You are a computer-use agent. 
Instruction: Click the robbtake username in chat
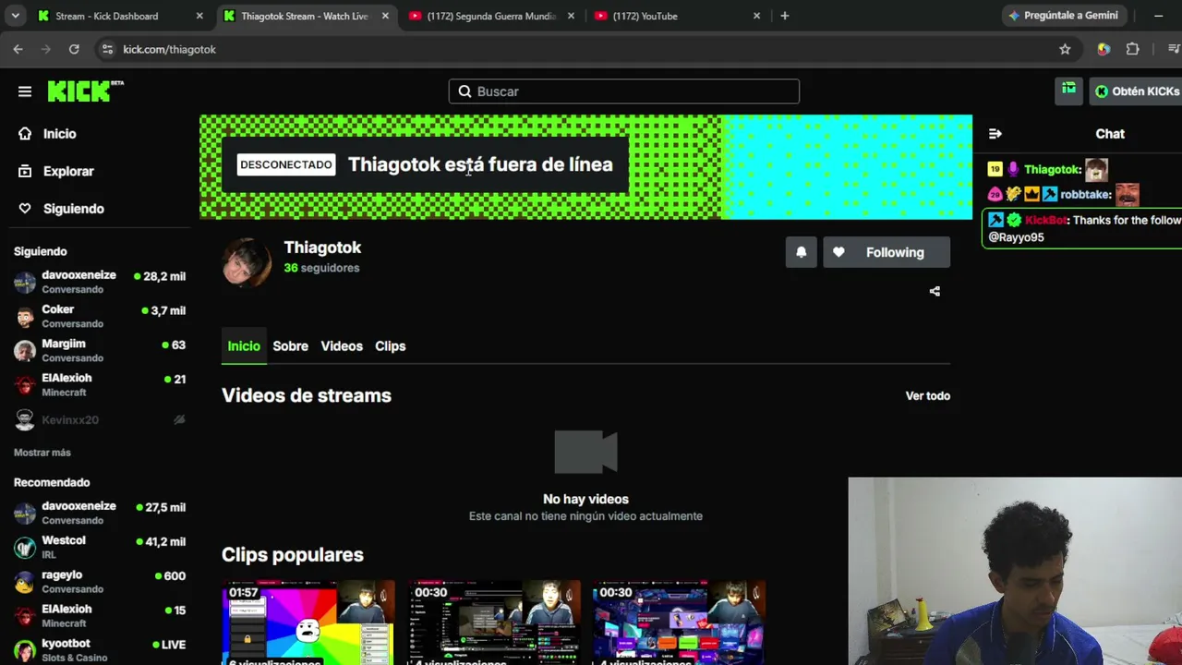(1085, 195)
